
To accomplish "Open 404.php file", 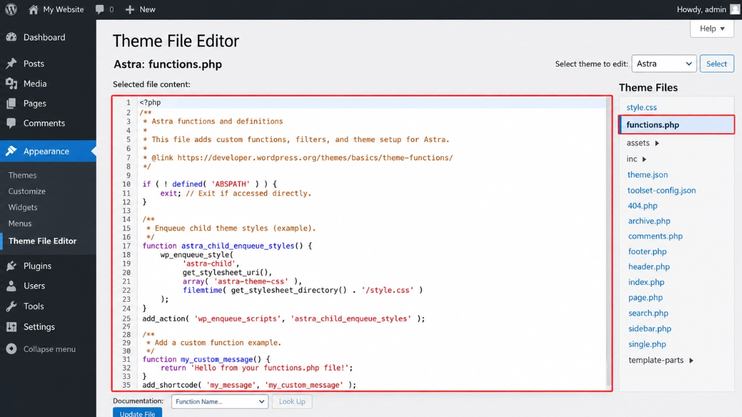I will [x=642, y=206].
